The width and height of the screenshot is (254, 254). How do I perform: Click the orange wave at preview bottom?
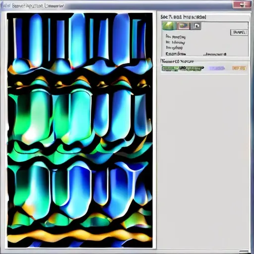79,235
